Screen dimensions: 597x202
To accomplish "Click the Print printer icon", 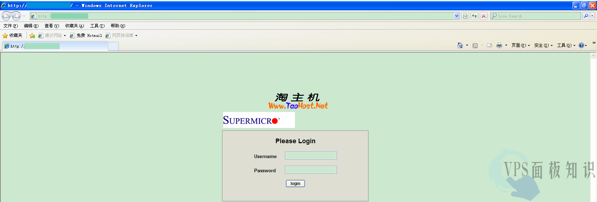I will [x=499, y=45].
